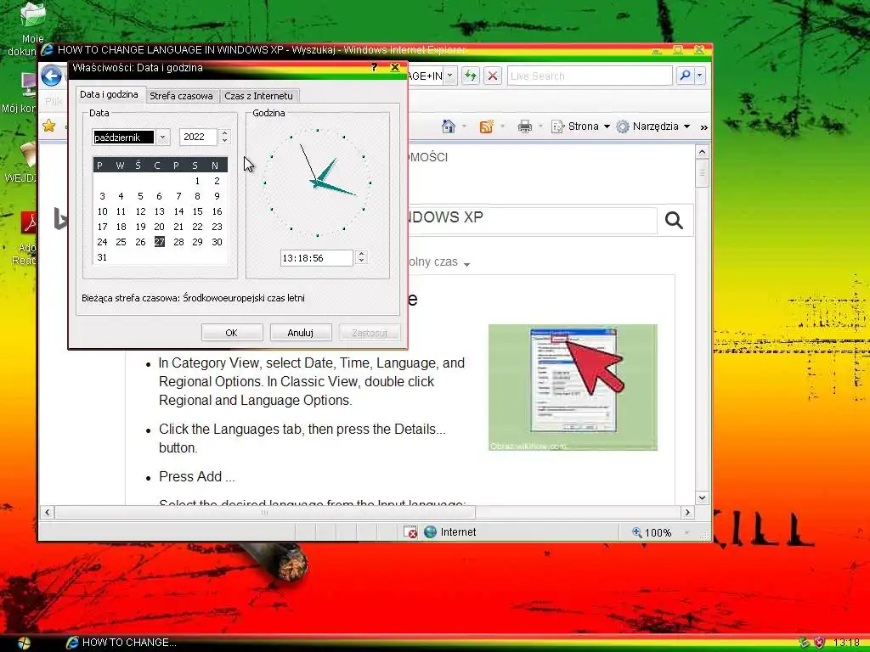Image resolution: width=870 pixels, height=652 pixels.
Task: Select day 31 in the calendar
Action: [x=102, y=257]
